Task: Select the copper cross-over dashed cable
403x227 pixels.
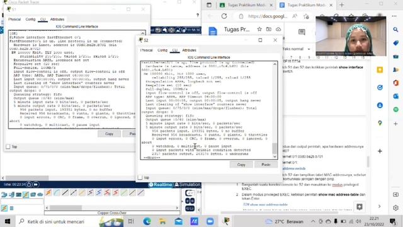Action: tap(74, 192)
